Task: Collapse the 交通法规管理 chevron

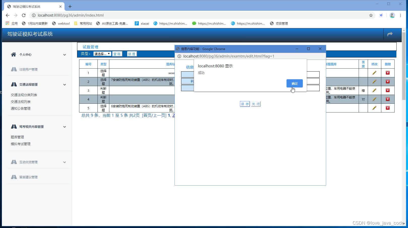Action: point(64,85)
